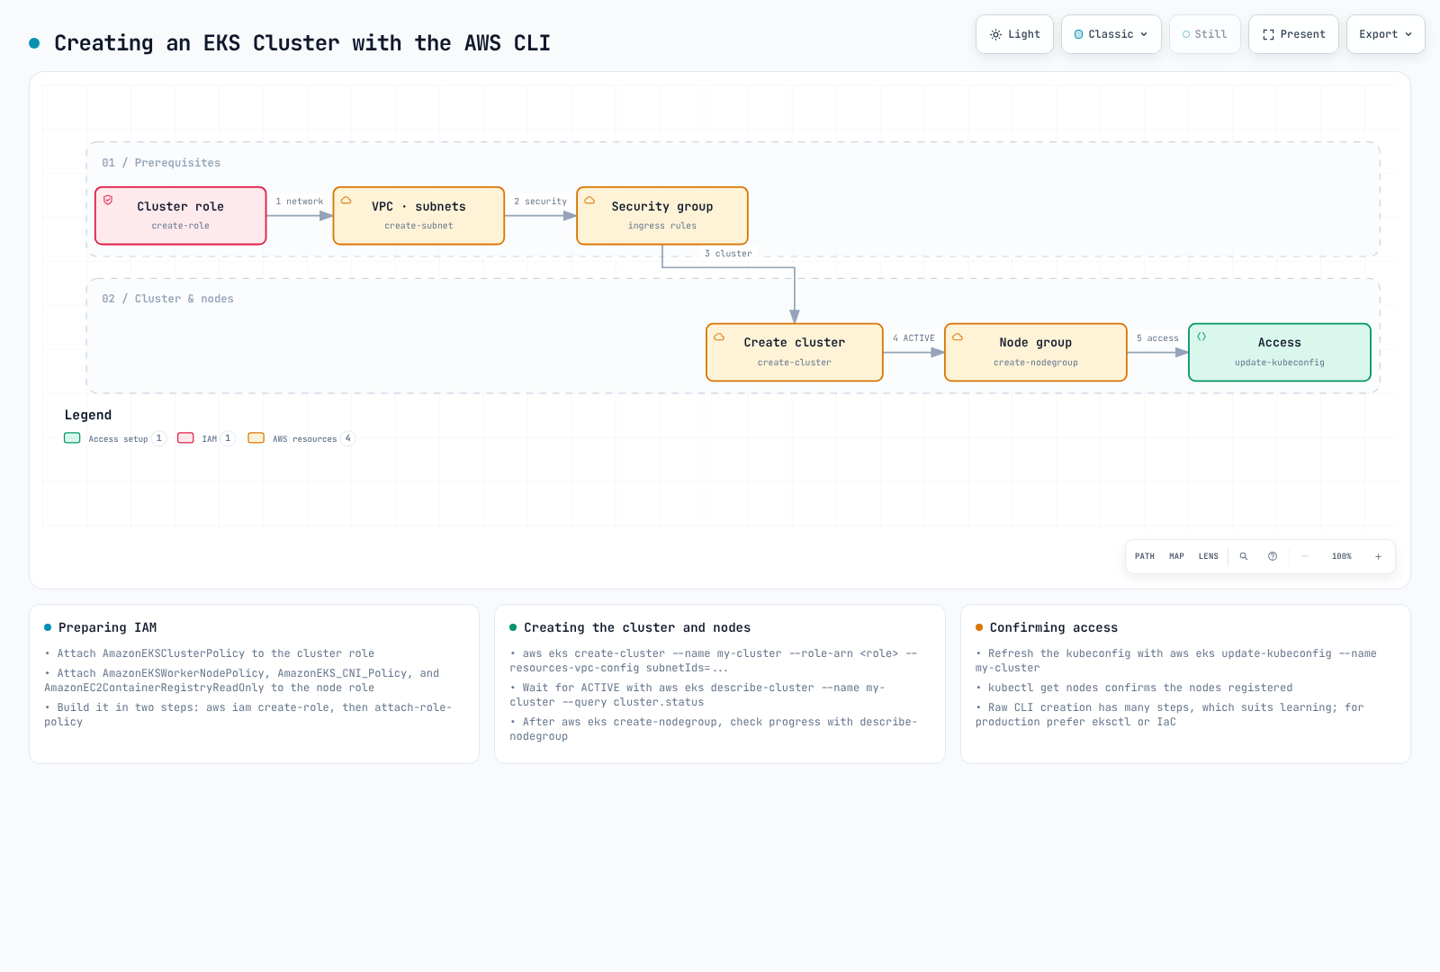Image resolution: width=1440 pixels, height=972 pixels.
Task: Click the '1 network' edge label
Action: [x=300, y=202]
